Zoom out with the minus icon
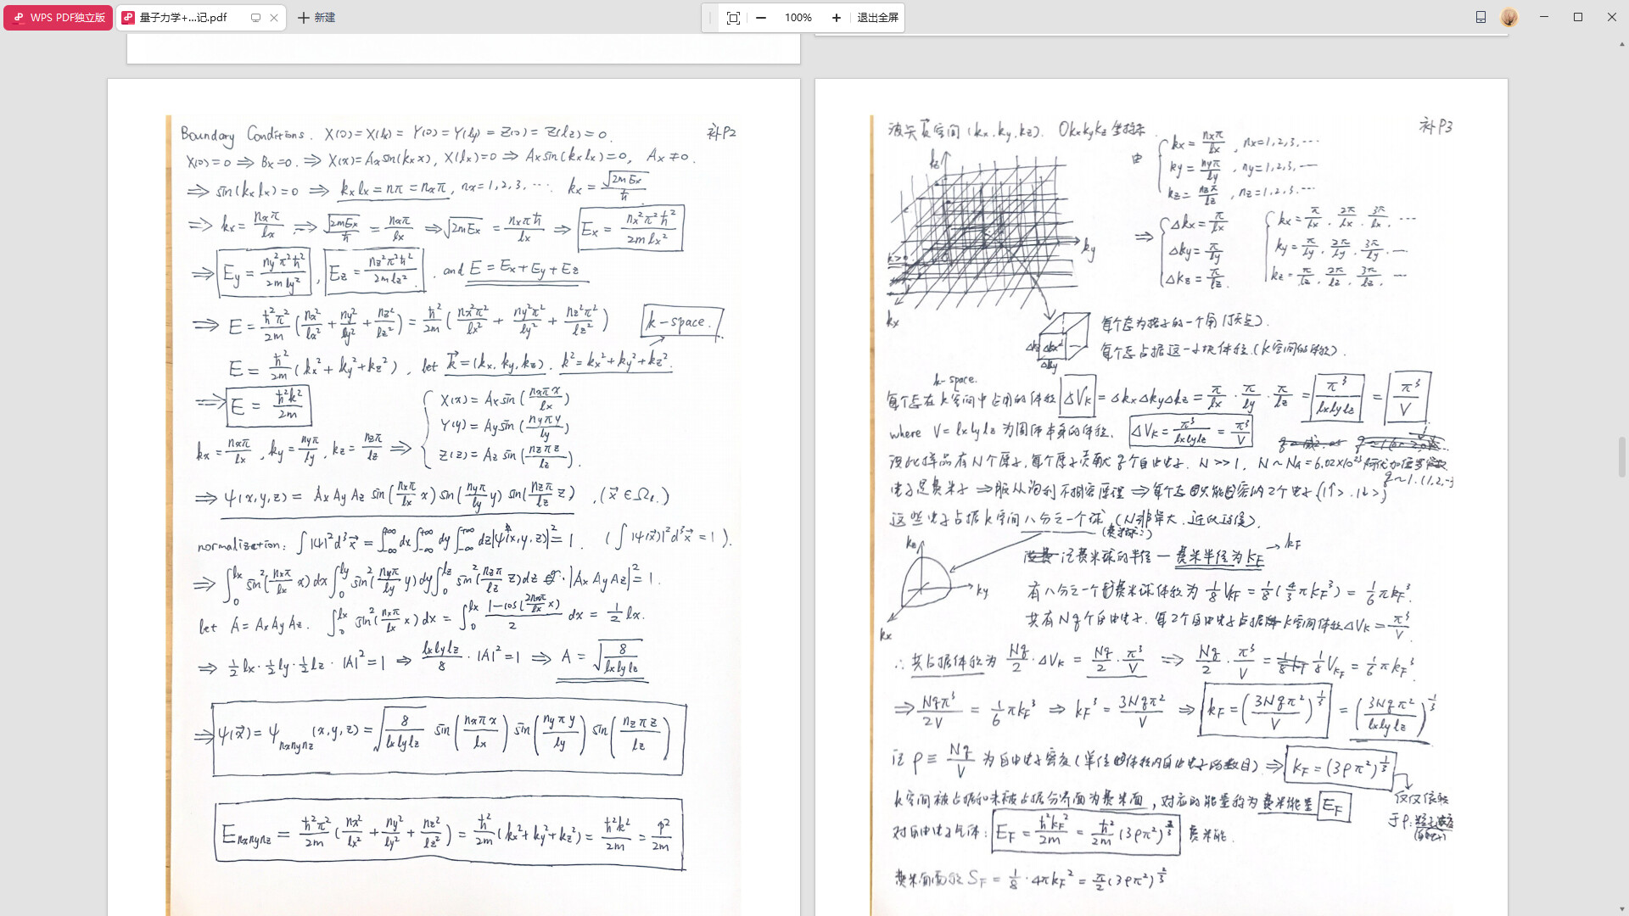The image size is (1629, 916). tap(761, 18)
